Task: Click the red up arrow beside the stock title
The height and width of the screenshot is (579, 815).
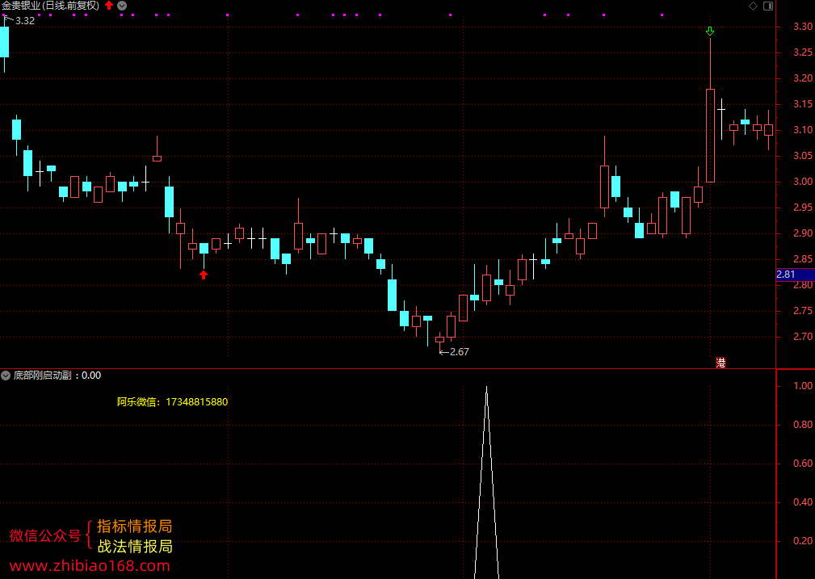Action: point(108,6)
